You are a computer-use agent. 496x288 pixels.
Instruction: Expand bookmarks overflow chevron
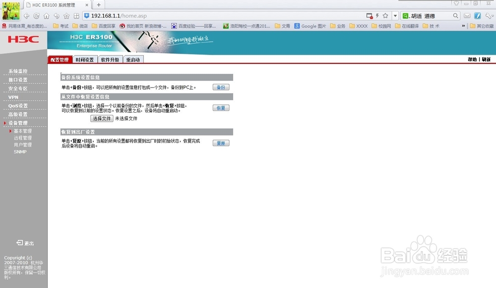463,26
